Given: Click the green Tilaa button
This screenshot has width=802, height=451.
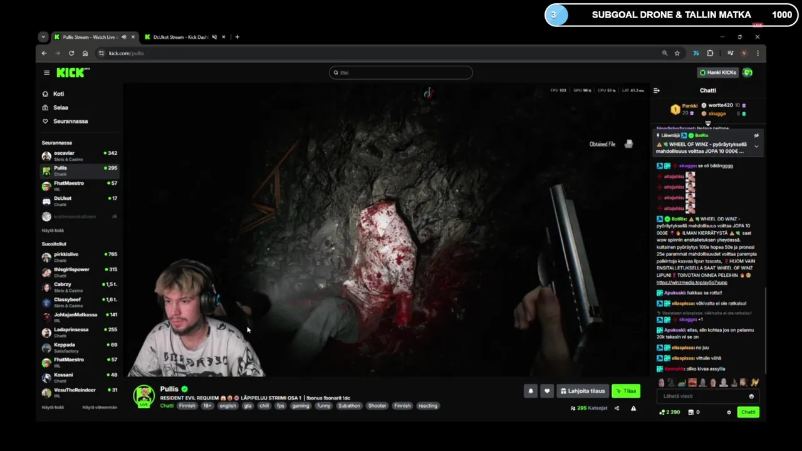Looking at the screenshot, I should point(626,391).
